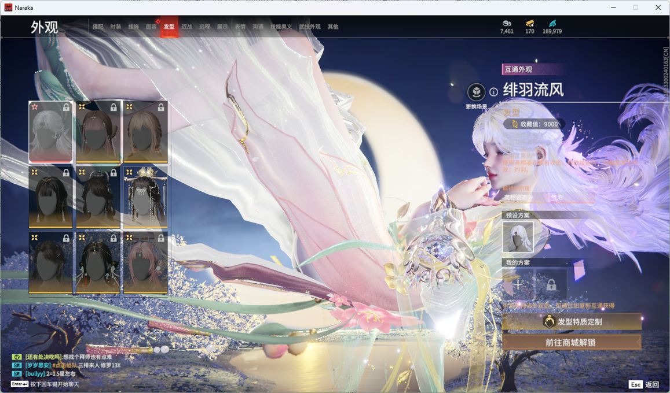The width and height of the screenshot is (670, 393).
Task: Click the gold coin currency icon above 7,461
Action: click(507, 23)
